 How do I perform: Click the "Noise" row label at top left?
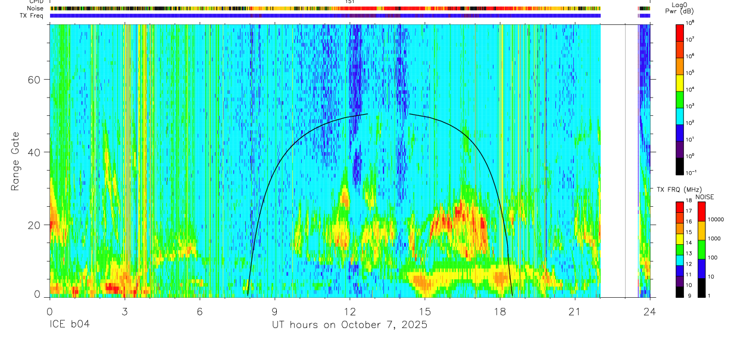tap(35, 9)
